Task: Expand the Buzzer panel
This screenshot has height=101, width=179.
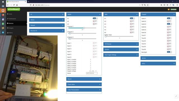Action: tap(84, 79)
